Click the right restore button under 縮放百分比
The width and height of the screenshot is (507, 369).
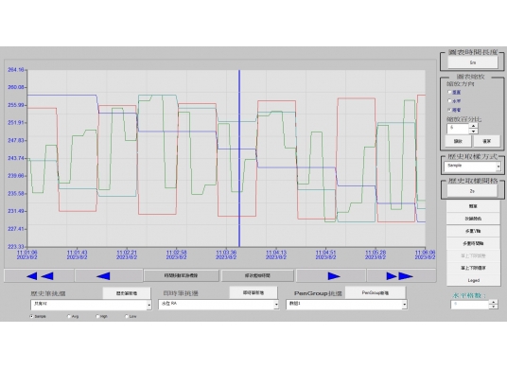click(486, 141)
